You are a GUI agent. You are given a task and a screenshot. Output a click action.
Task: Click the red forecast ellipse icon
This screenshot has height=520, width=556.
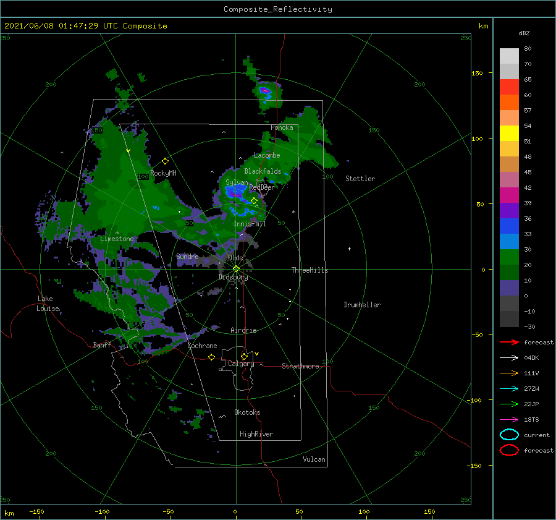click(509, 450)
